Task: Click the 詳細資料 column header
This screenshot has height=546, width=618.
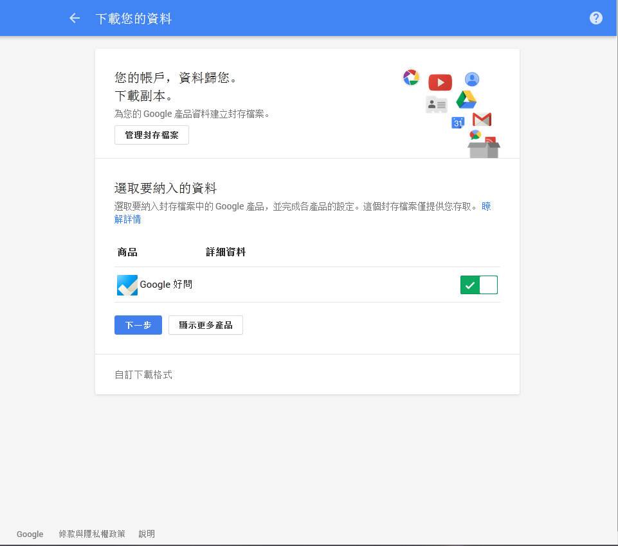Action: click(226, 252)
